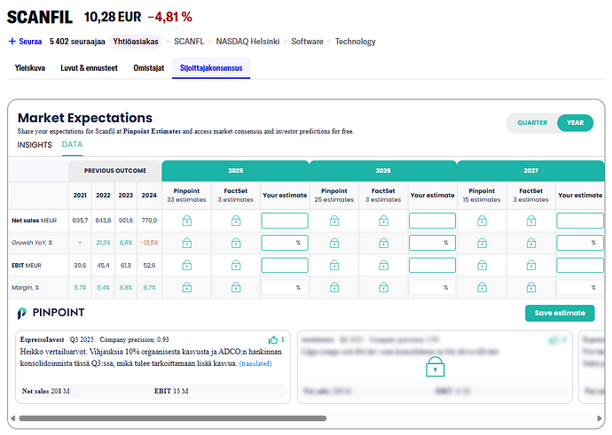Viewport: 612px width, 435px height.
Task: Show the INSIGHTS tab in Market Expectations
Action: [x=35, y=144]
